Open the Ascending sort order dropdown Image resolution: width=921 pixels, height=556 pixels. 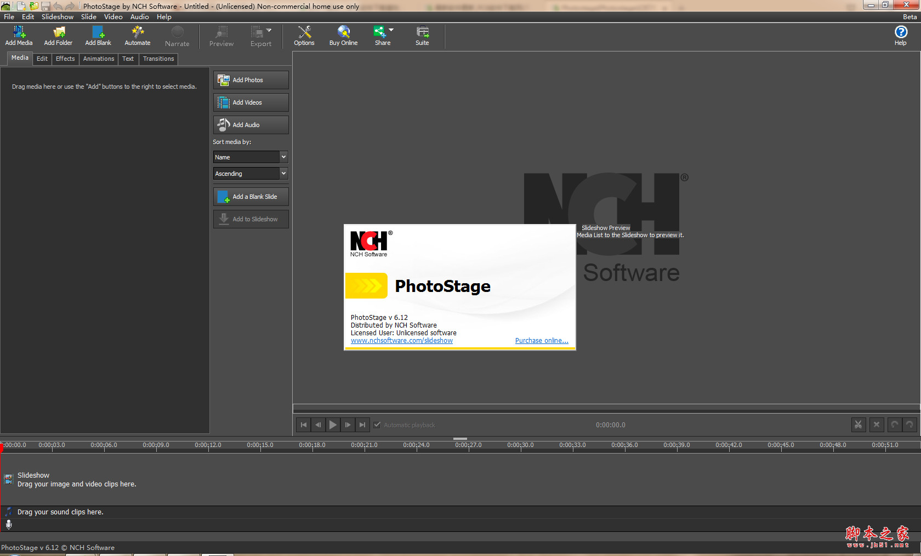click(x=251, y=173)
